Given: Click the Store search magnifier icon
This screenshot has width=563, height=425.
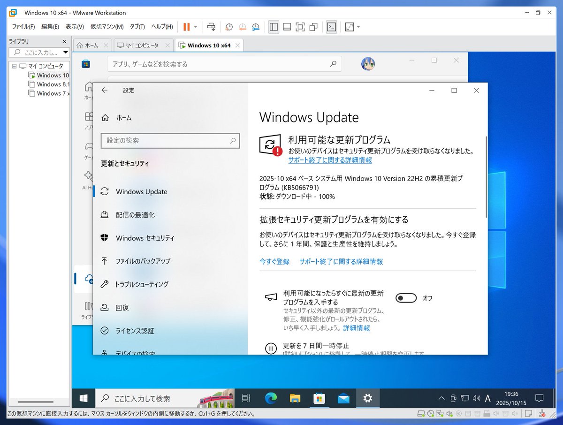Looking at the screenshot, I should (x=333, y=64).
